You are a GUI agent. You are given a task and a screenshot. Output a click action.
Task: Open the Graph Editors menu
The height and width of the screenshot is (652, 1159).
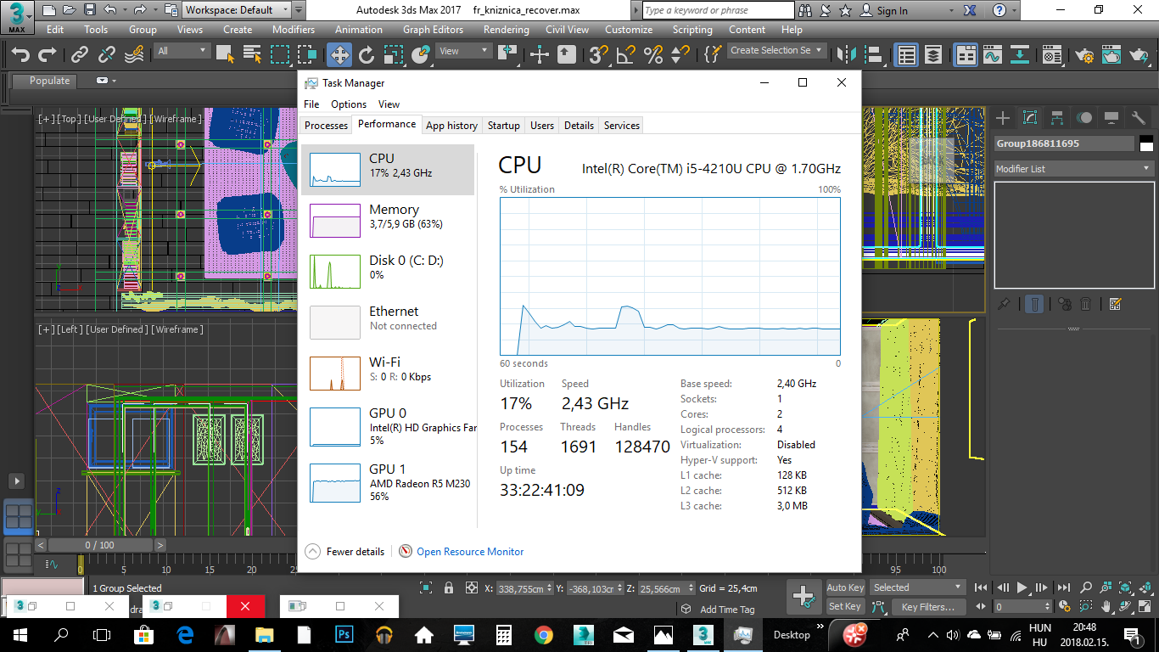tap(433, 29)
